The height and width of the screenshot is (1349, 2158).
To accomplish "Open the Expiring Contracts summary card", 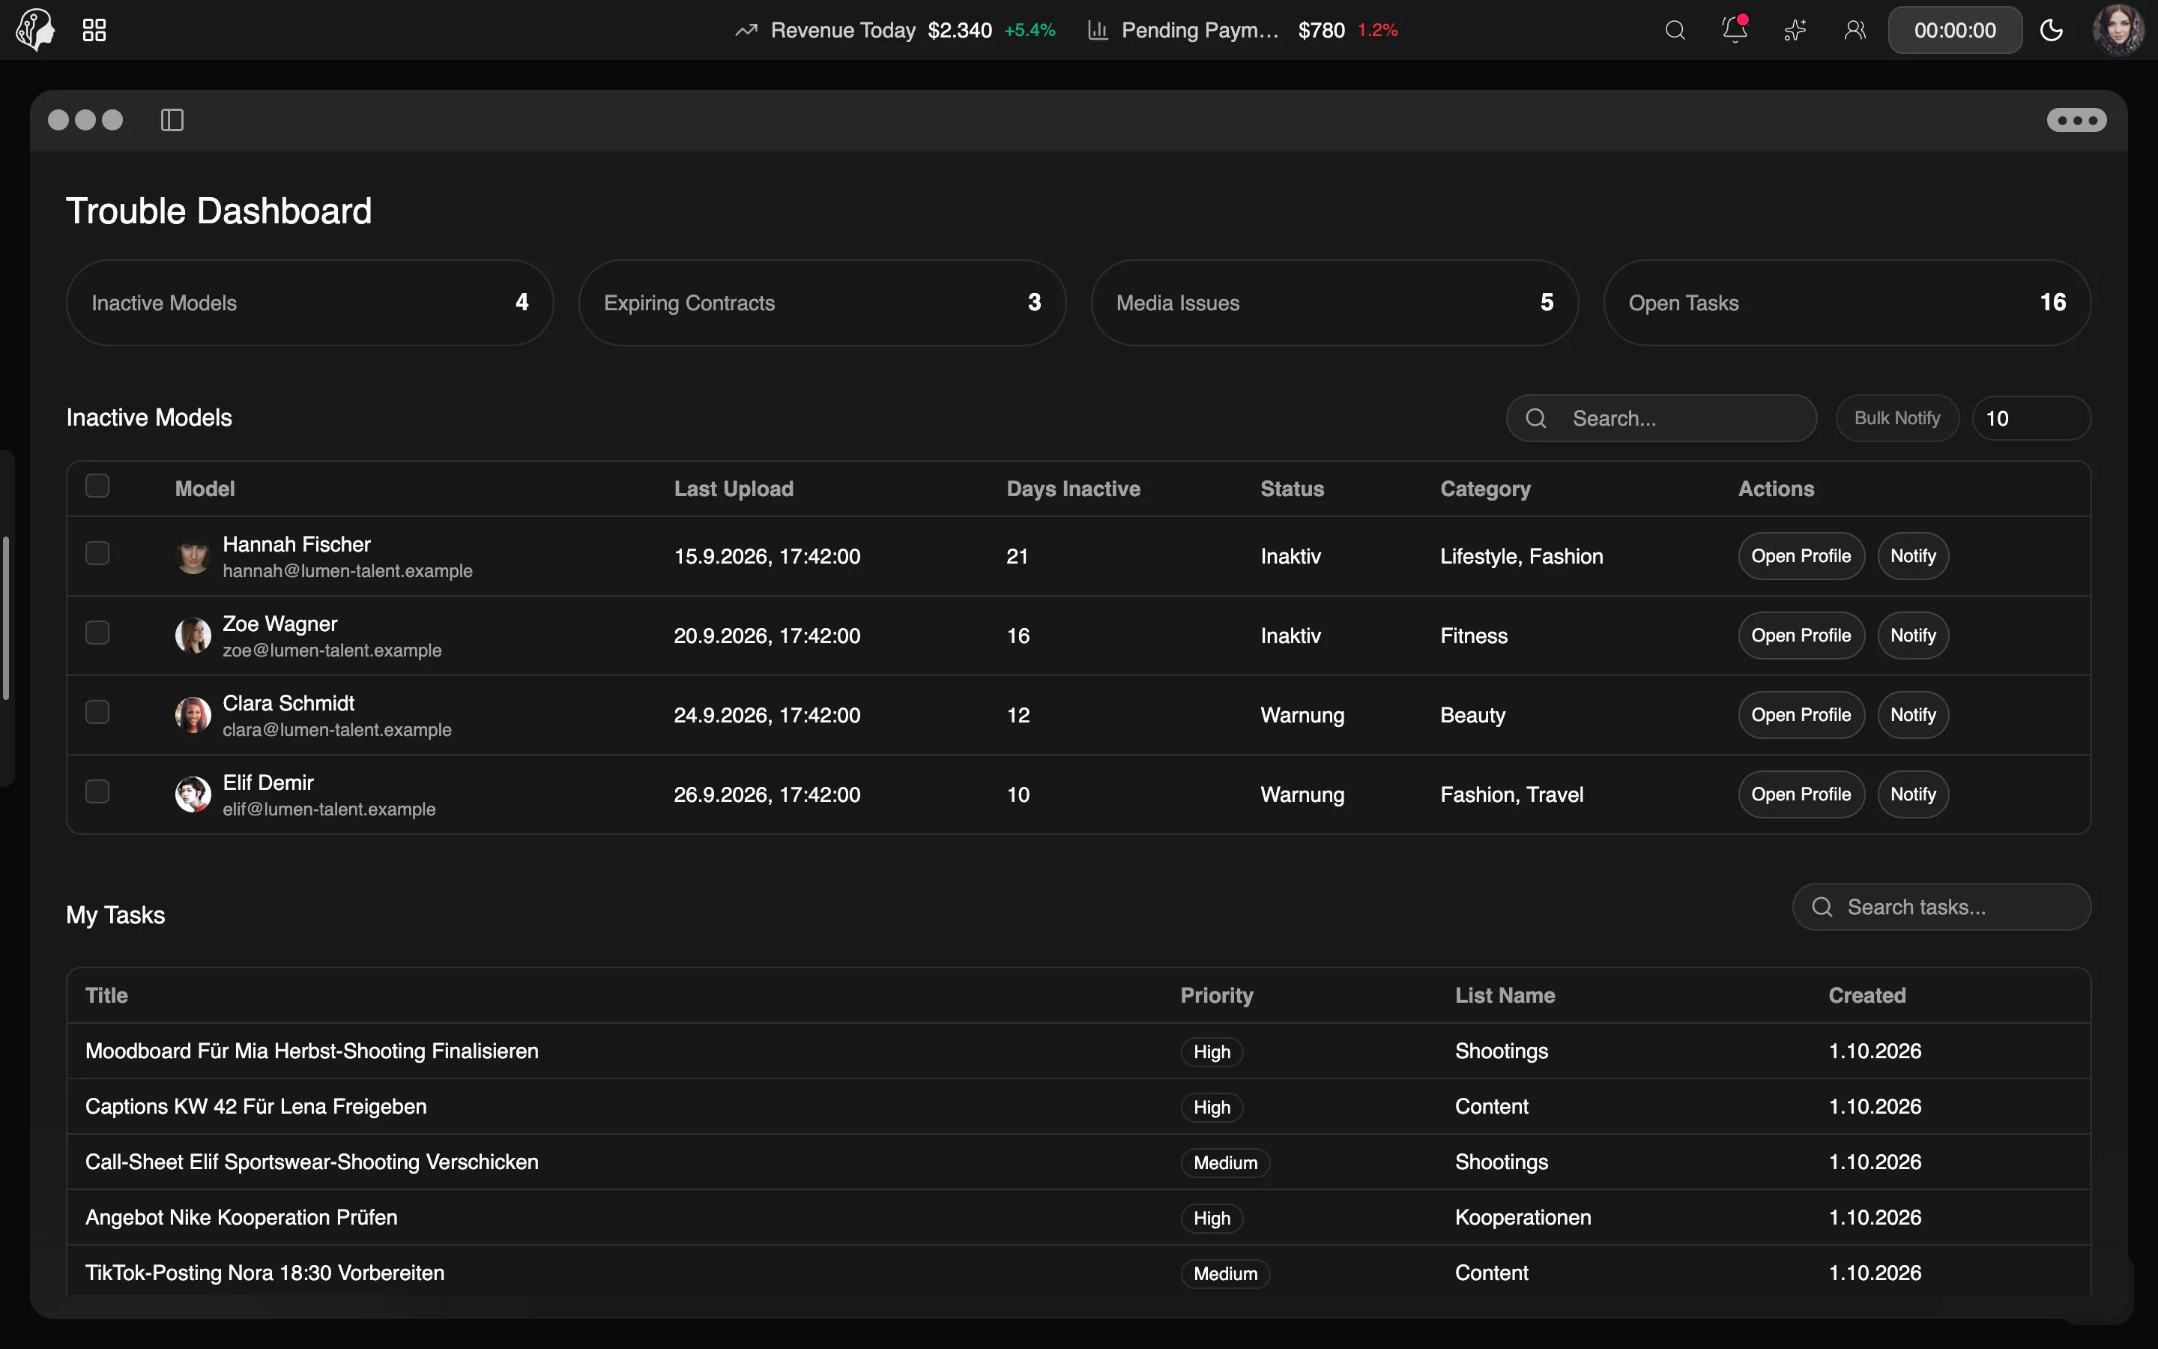I will (x=822, y=303).
